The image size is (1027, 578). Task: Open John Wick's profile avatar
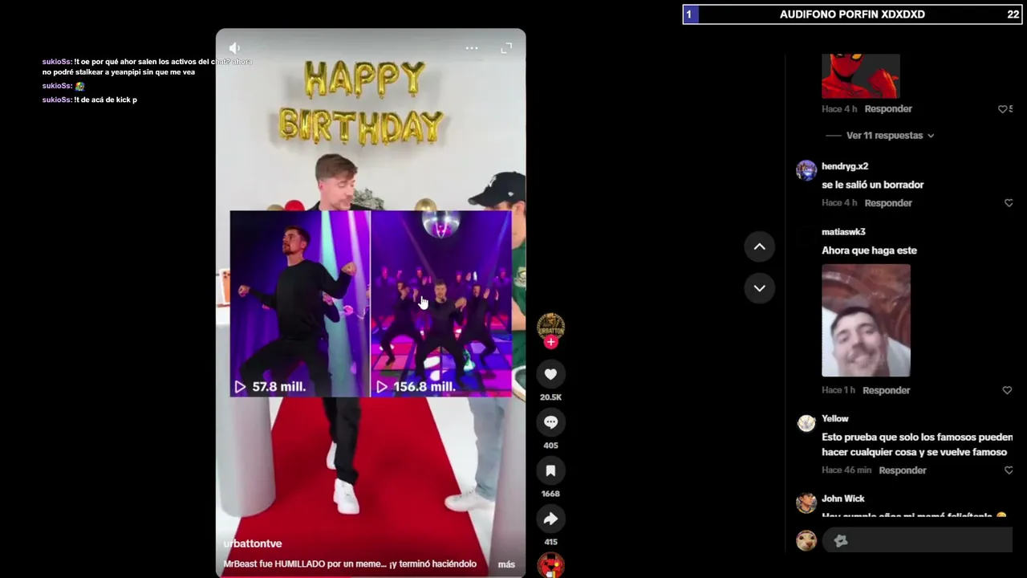tap(806, 503)
